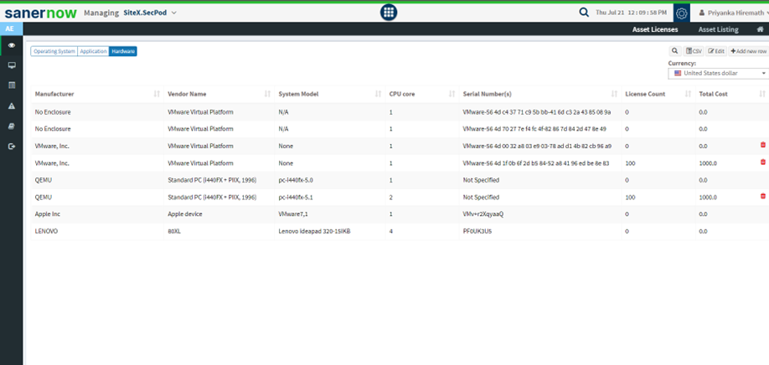Screen dimensions: 769x365
Task: Delete row with serial ending cb 96 a9
Action: coord(762,145)
